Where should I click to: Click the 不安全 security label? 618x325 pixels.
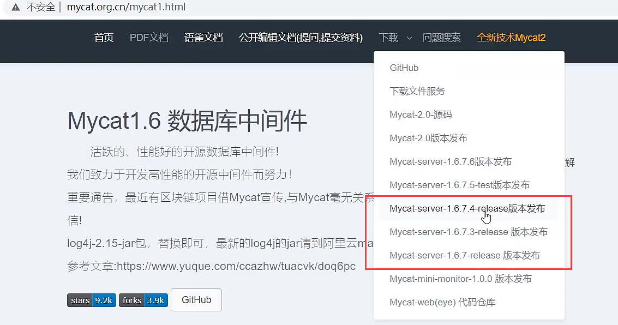[x=40, y=7]
